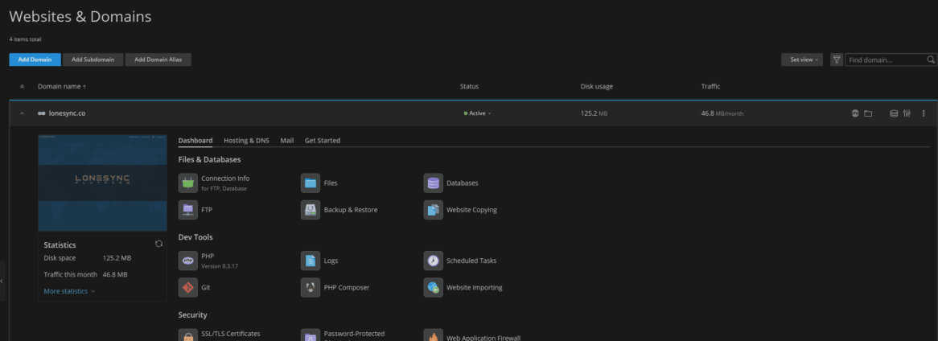Collapse the lonesync.co domain row
The image size is (938, 341).
(22, 113)
